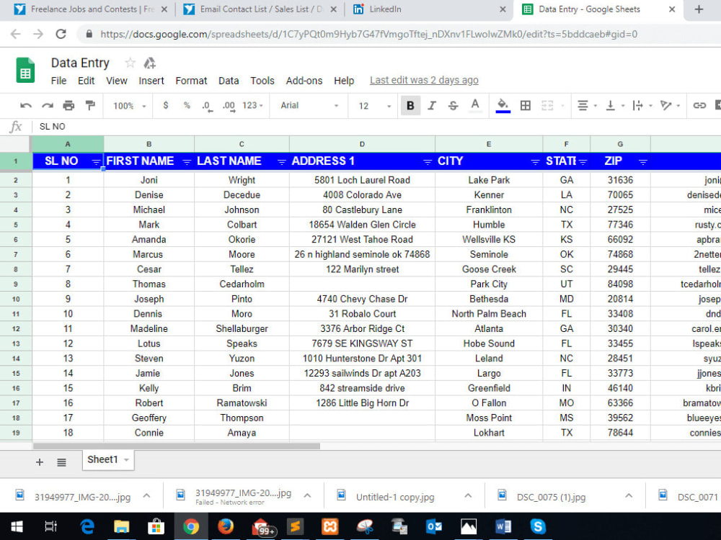The width and height of the screenshot is (721, 540).
Task: Click the formula bar showing SL NO
Action: [x=377, y=126]
